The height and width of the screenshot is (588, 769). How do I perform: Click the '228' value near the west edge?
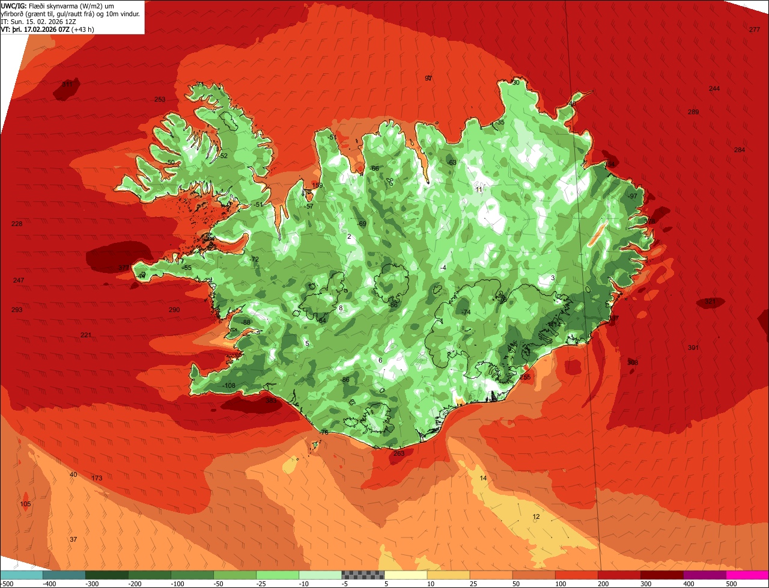coord(17,224)
